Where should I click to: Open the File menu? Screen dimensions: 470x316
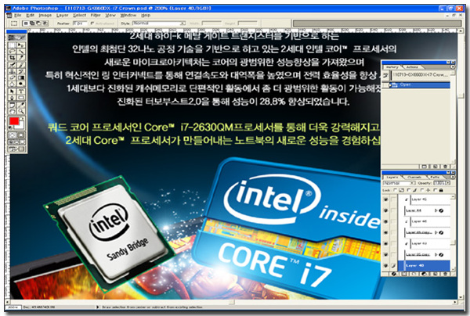pyautogui.click(x=18, y=16)
